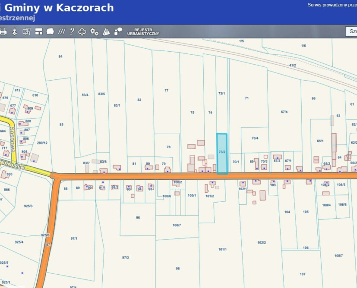Screen dimensions: 357x288
Task: Click parcel label 97/3
Action: [126, 257]
